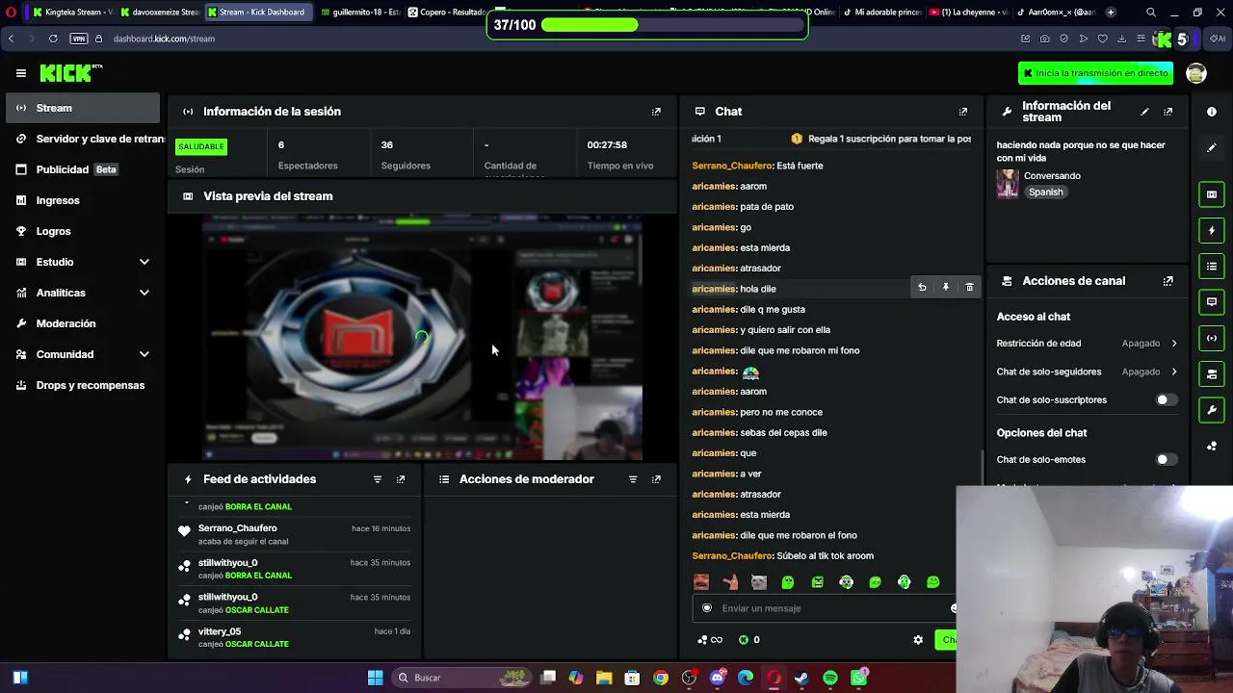
Task: Select Stream in the sidebar
Action: [82, 108]
